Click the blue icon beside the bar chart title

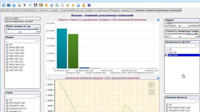158,20
